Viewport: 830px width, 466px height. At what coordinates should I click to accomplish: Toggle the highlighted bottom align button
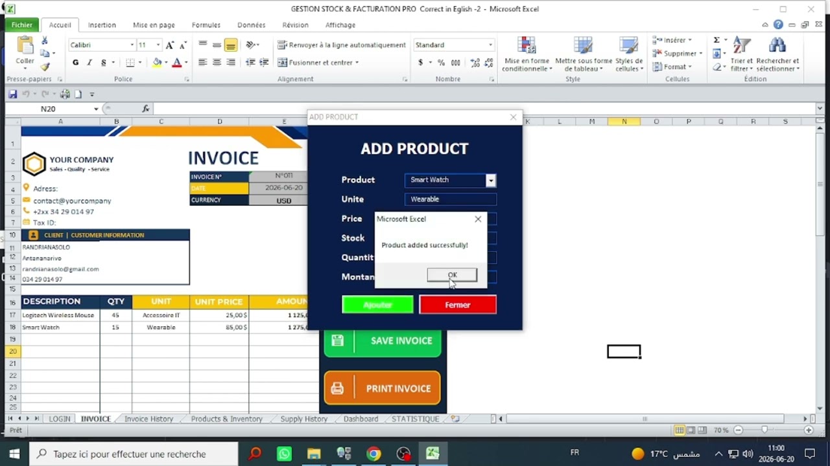pos(230,45)
